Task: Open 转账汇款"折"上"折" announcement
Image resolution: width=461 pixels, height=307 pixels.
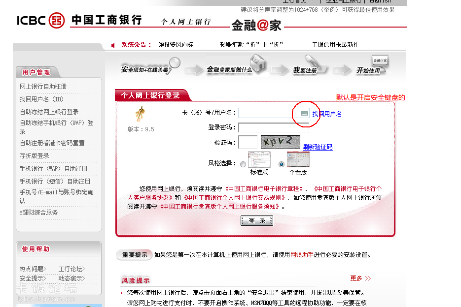Action: point(251,45)
